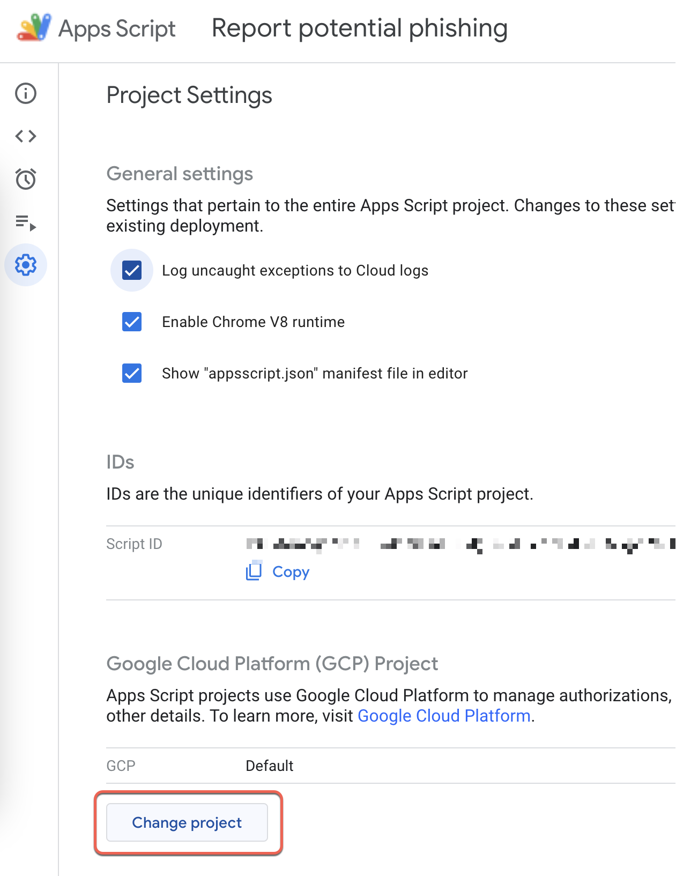Select the Project Settings gear icon
Image resolution: width=676 pixels, height=876 pixels.
pyautogui.click(x=26, y=265)
